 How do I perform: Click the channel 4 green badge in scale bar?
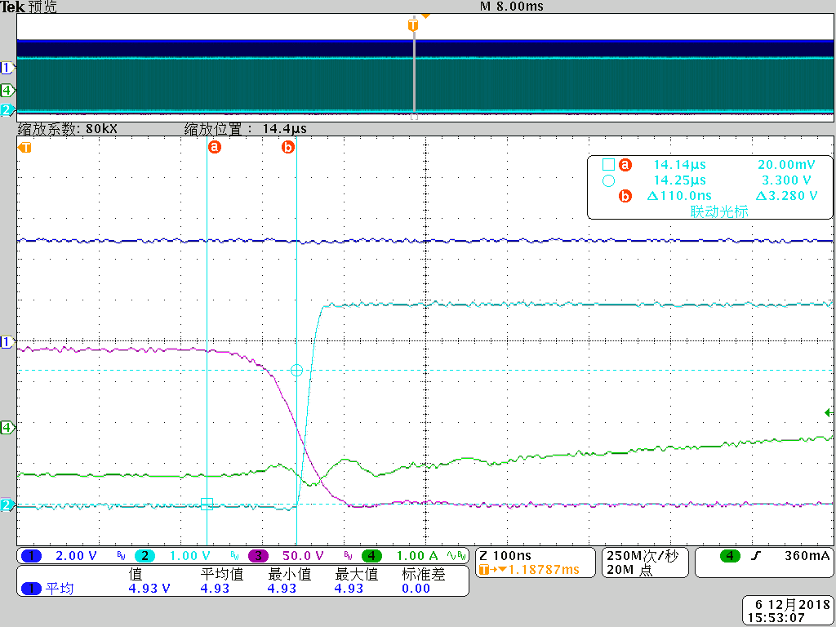(x=371, y=556)
